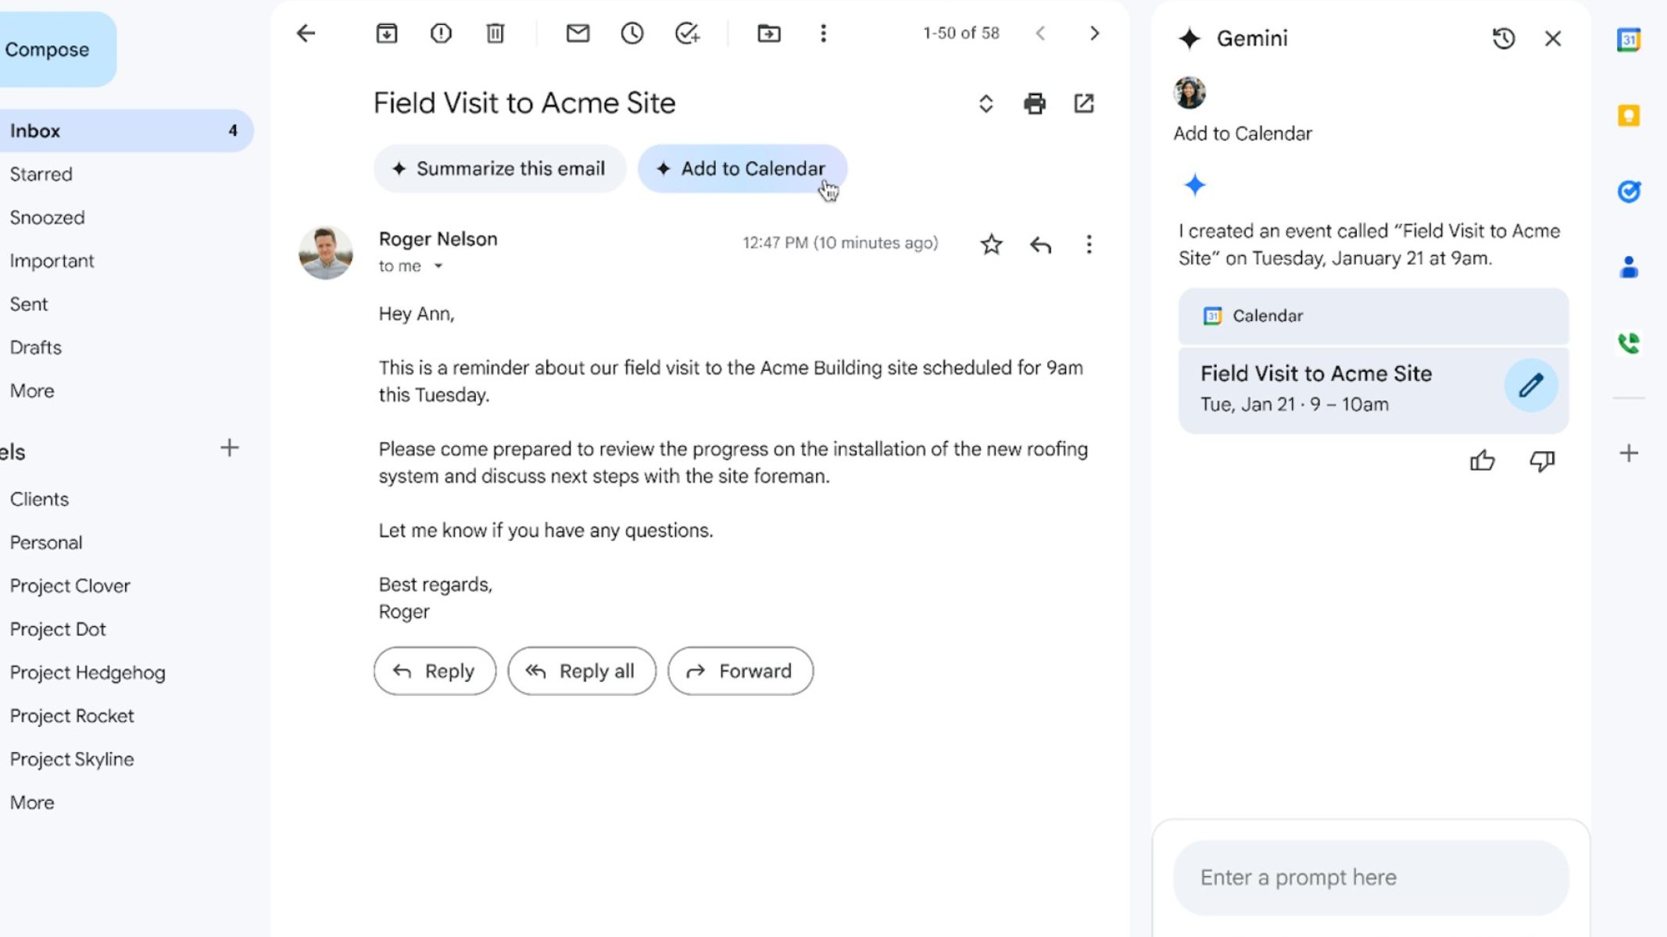This screenshot has height=937, width=1667.
Task: Expand recipient details next to 'to me'
Action: click(x=438, y=266)
